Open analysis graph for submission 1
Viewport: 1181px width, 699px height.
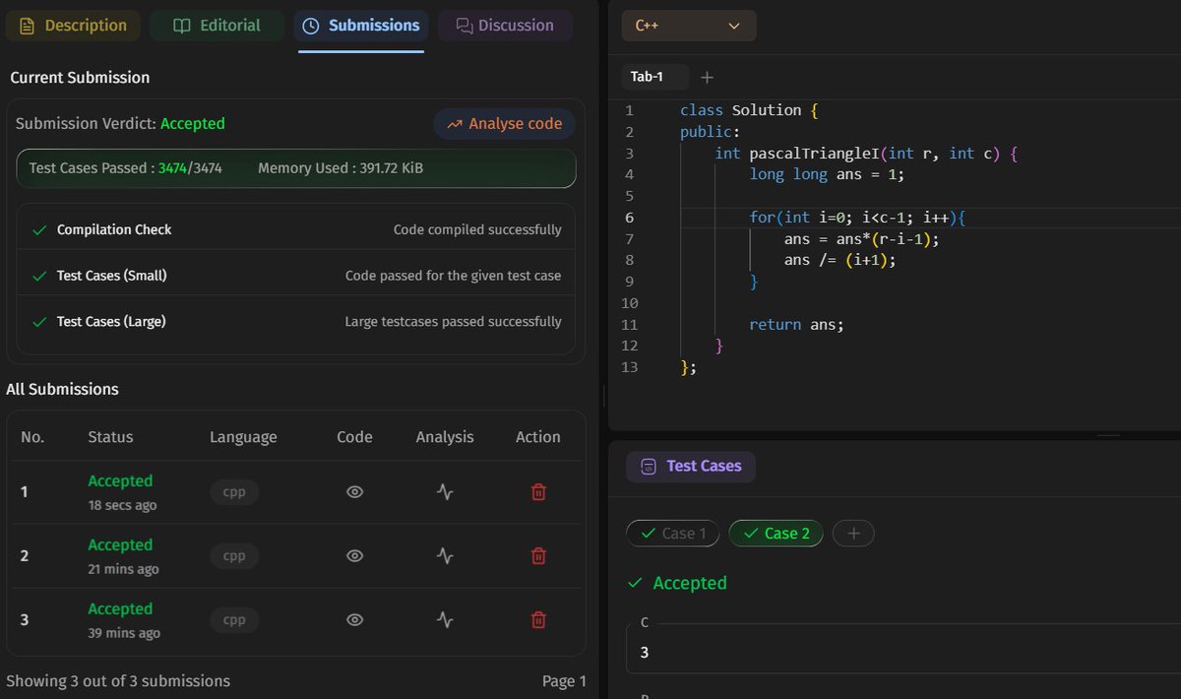(445, 492)
